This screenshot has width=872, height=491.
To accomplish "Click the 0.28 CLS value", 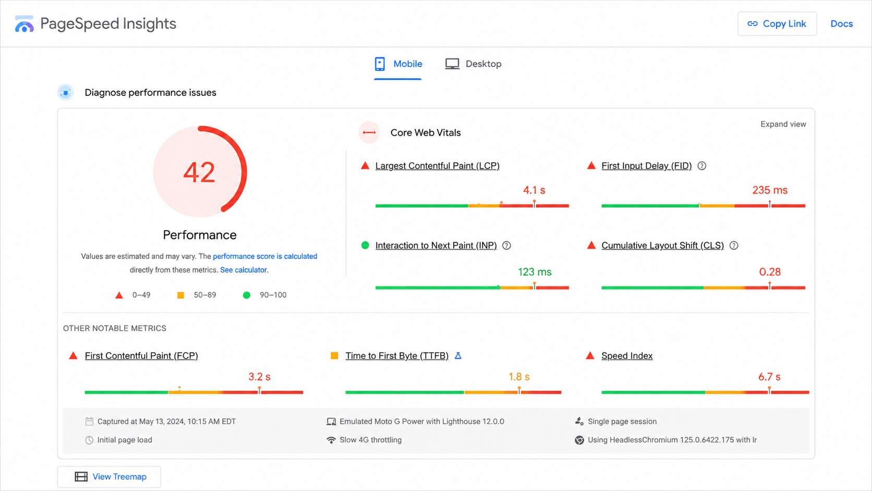I will tap(770, 272).
